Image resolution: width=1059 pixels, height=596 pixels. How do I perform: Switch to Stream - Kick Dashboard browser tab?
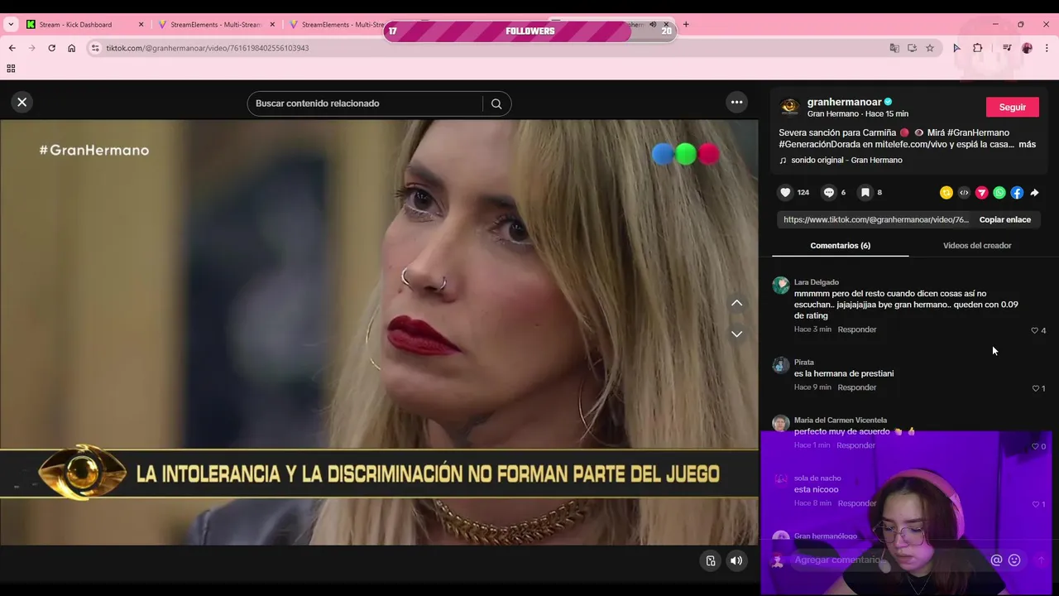click(75, 25)
